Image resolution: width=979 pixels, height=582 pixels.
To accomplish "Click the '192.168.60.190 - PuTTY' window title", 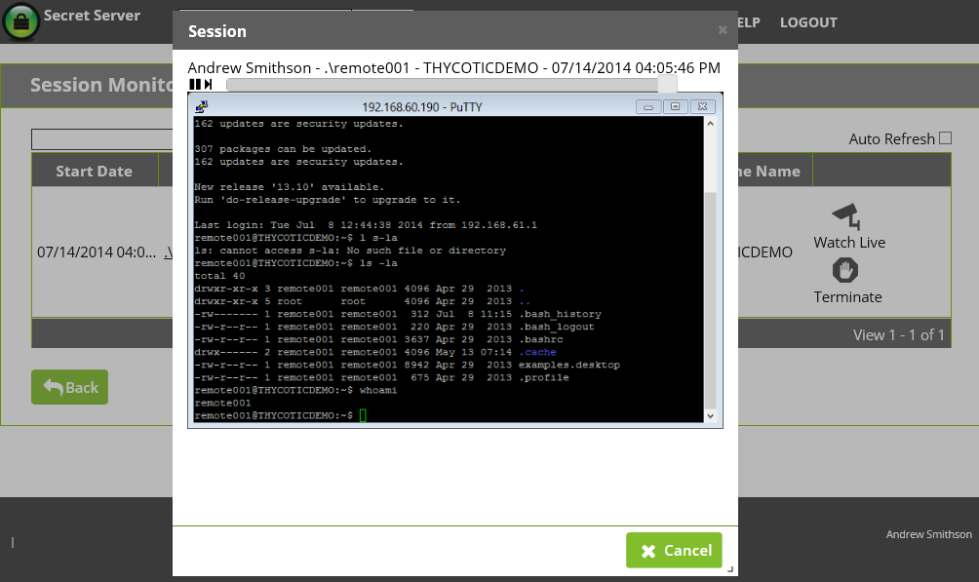I will pyautogui.click(x=422, y=107).
